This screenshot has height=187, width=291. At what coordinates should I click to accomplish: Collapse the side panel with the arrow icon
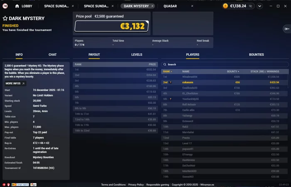click(x=287, y=29)
